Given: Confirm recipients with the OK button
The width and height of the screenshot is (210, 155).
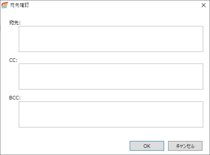Looking at the screenshot, I should [147, 146].
